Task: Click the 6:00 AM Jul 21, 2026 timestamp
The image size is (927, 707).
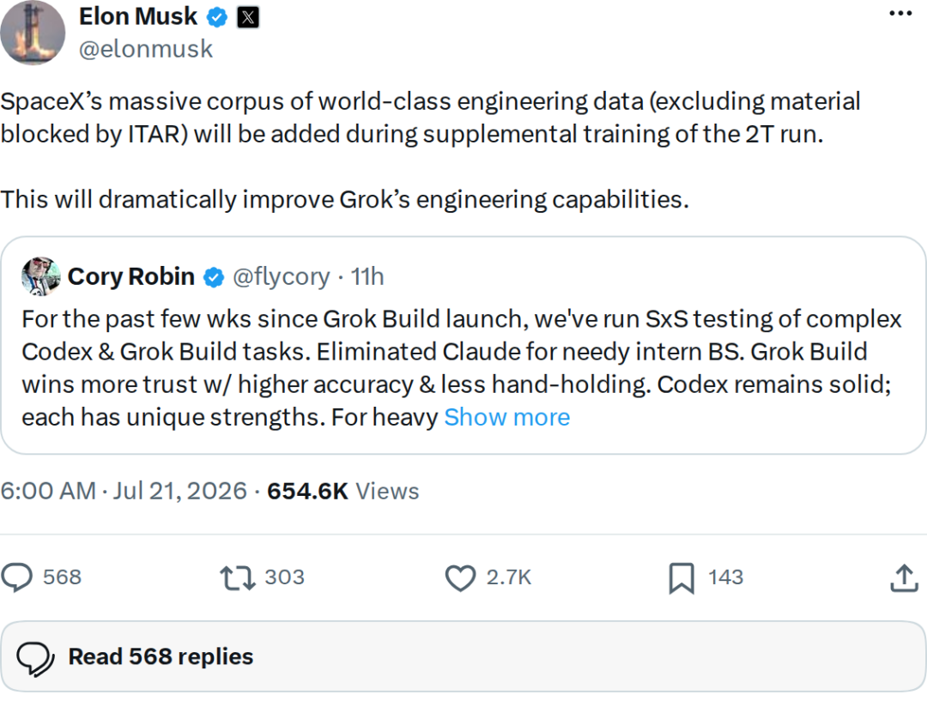Action: (124, 492)
